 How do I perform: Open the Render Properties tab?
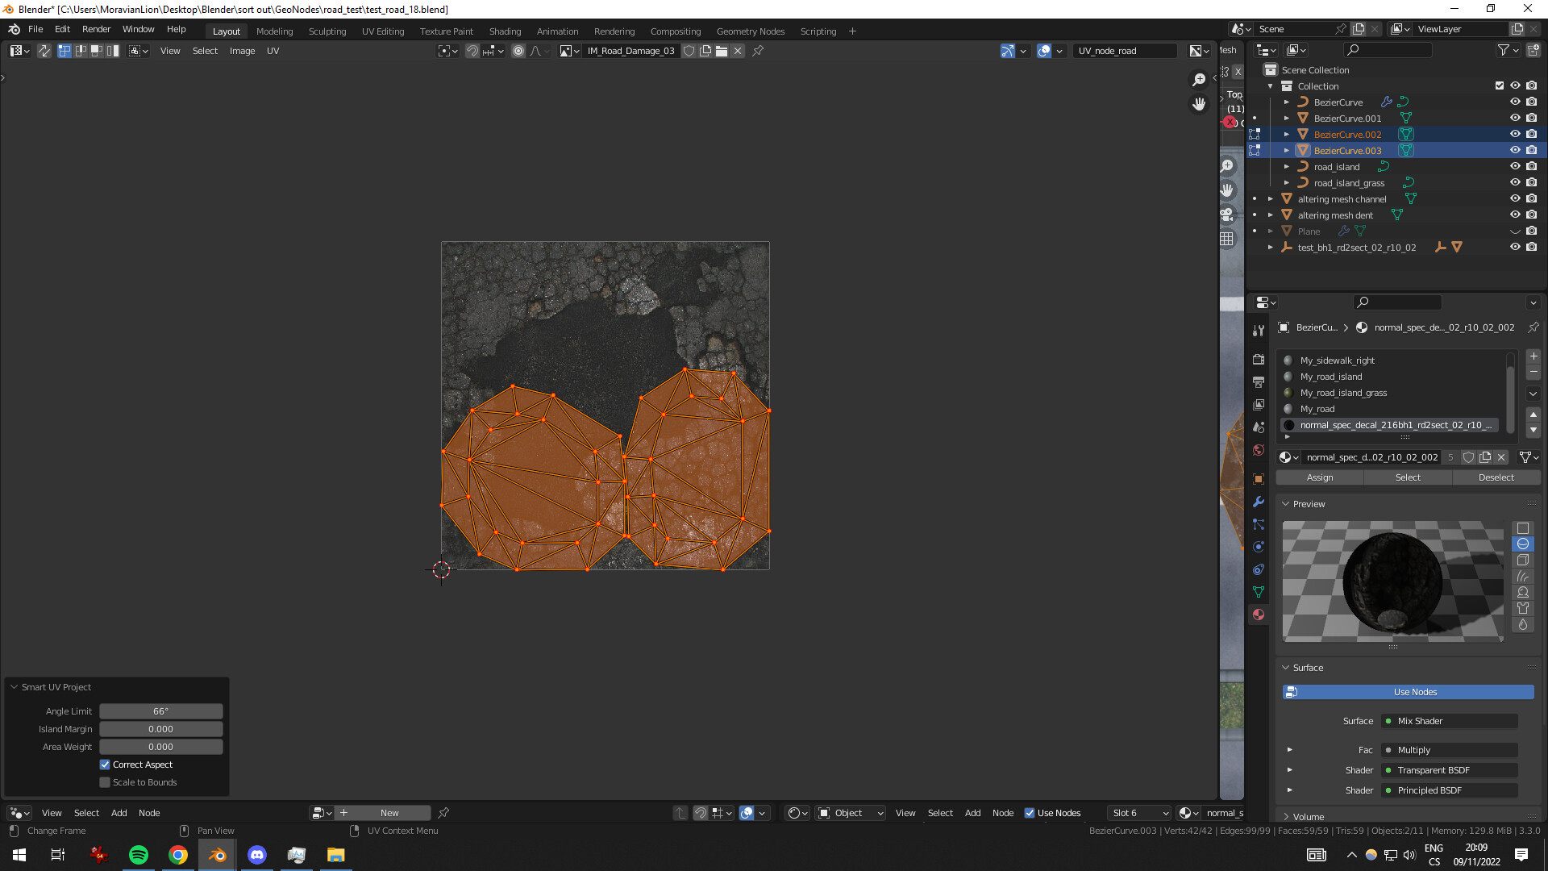1259,360
